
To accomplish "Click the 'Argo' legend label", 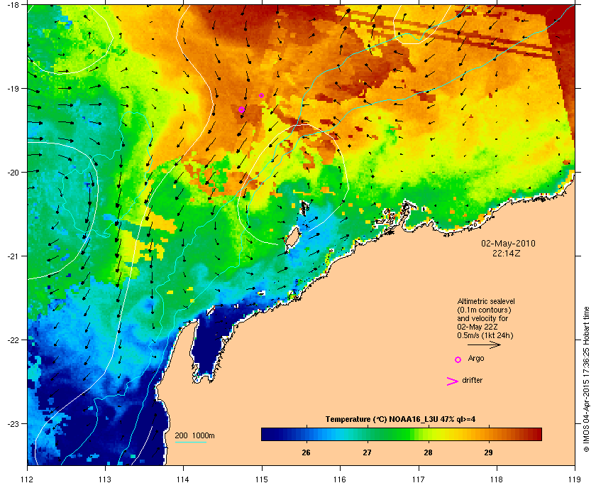I will pyautogui.click(x=476, y=359).
